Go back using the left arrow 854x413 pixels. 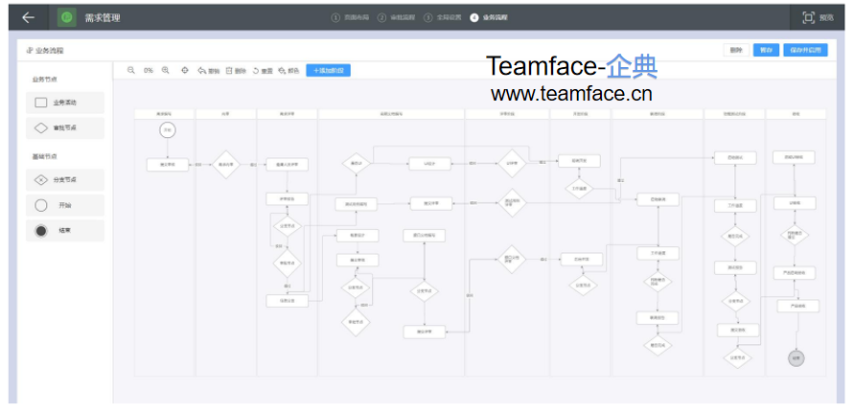28,17
